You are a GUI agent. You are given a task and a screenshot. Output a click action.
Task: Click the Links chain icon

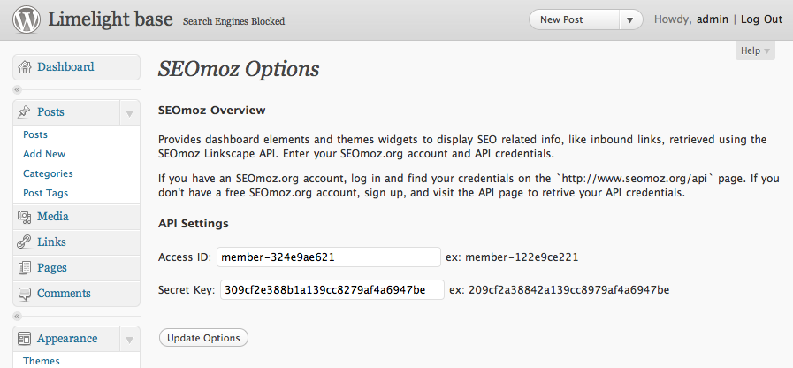click(x=24, y=242)
